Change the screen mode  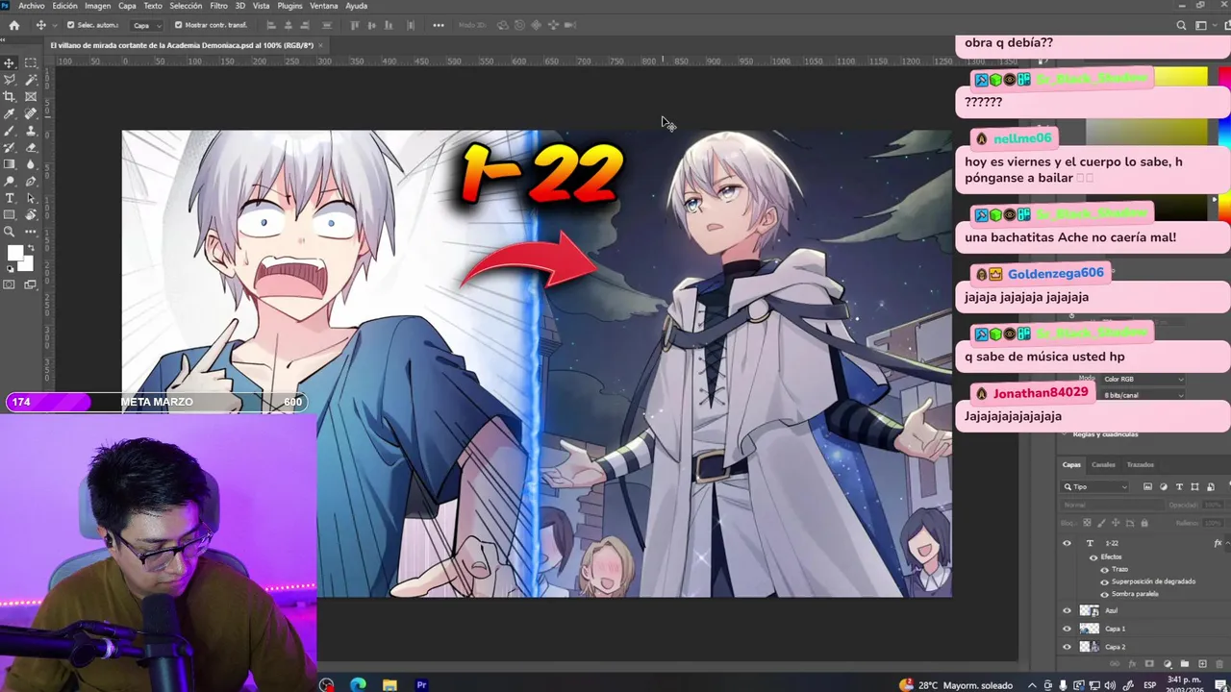(31, 284)
